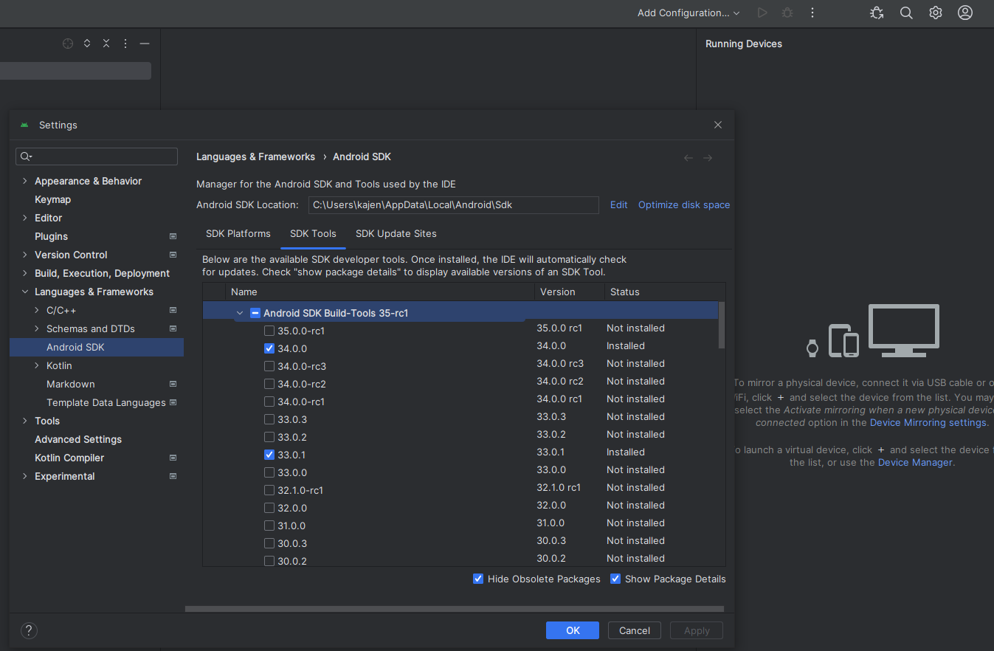Click the Cancel button
Image resolution: width=994 pixels, height=651 pixels.
point(635,630)
